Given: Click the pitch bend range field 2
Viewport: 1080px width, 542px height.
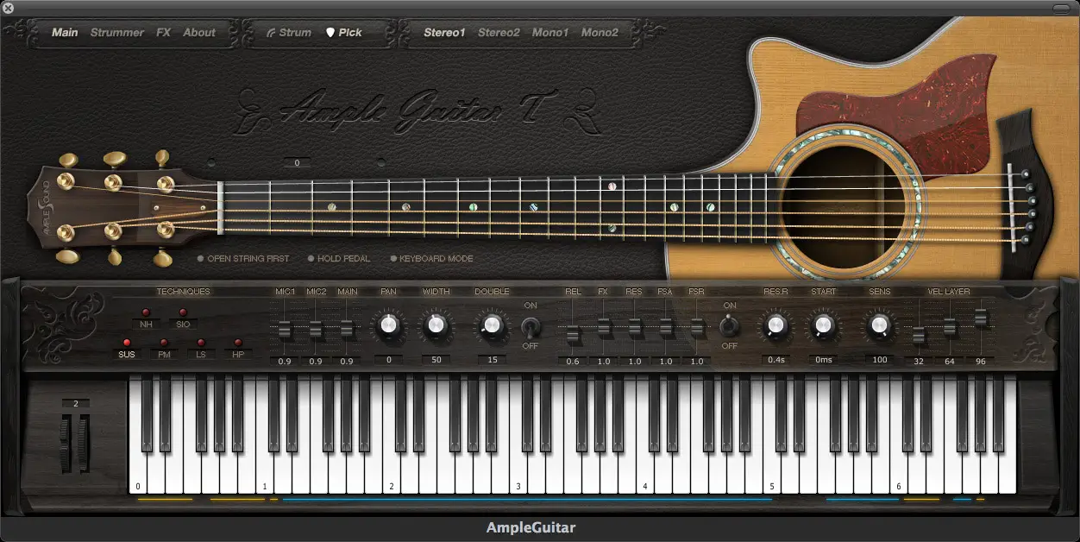Looking at the screenshot, I should point(76,404).
